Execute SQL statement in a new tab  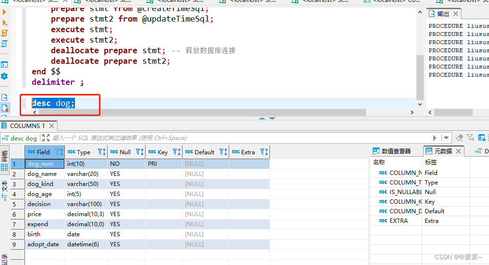(5, 23)
